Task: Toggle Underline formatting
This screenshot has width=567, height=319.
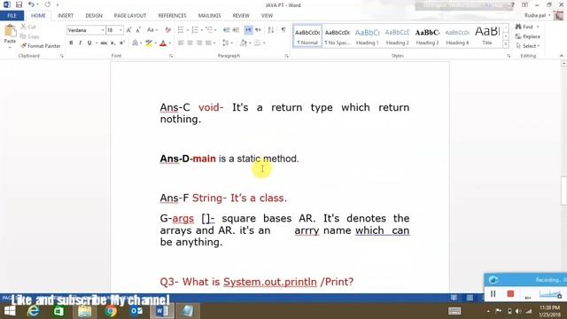Action: pos(89,43)
